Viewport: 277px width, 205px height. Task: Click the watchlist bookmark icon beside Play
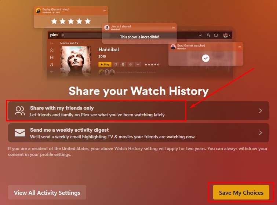[116, 65]
